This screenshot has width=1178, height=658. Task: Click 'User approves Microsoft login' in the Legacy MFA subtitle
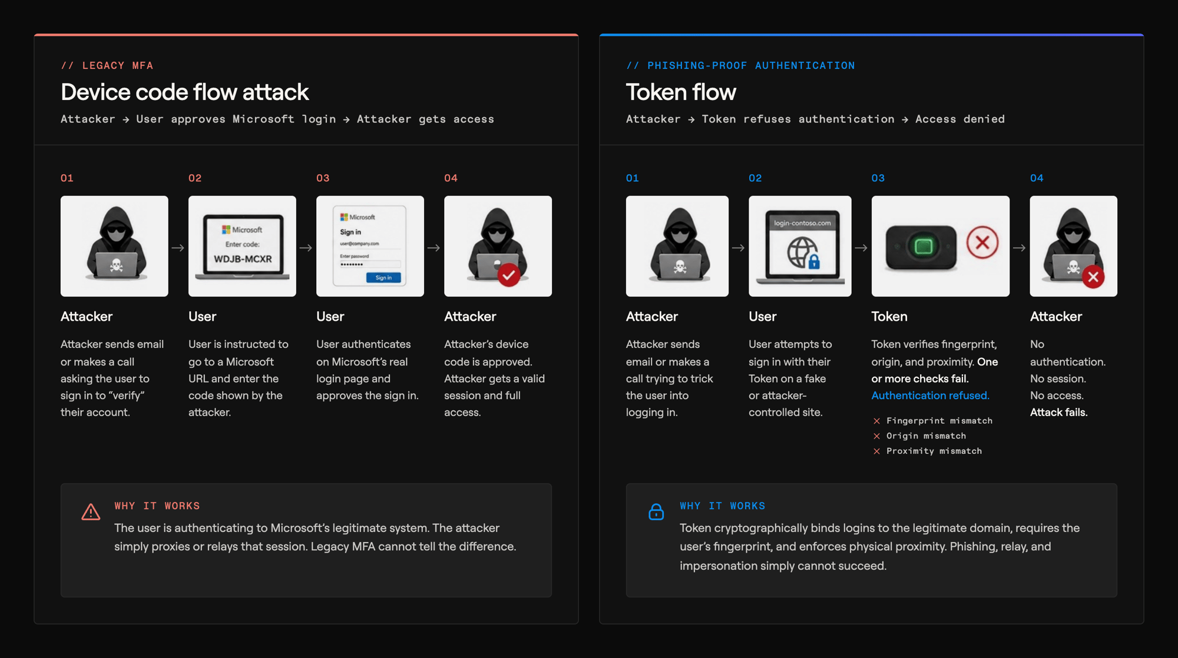[x=236, y=119]
